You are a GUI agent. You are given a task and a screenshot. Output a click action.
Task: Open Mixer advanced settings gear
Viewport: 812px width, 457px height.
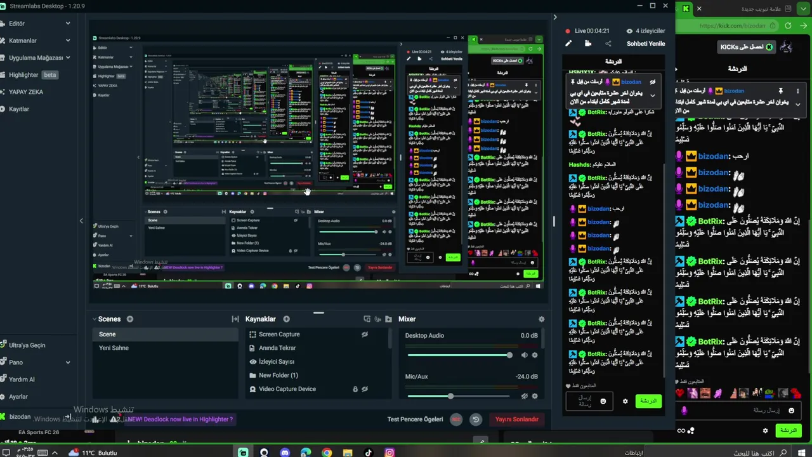pyautogui.click(x=541, y=319)
